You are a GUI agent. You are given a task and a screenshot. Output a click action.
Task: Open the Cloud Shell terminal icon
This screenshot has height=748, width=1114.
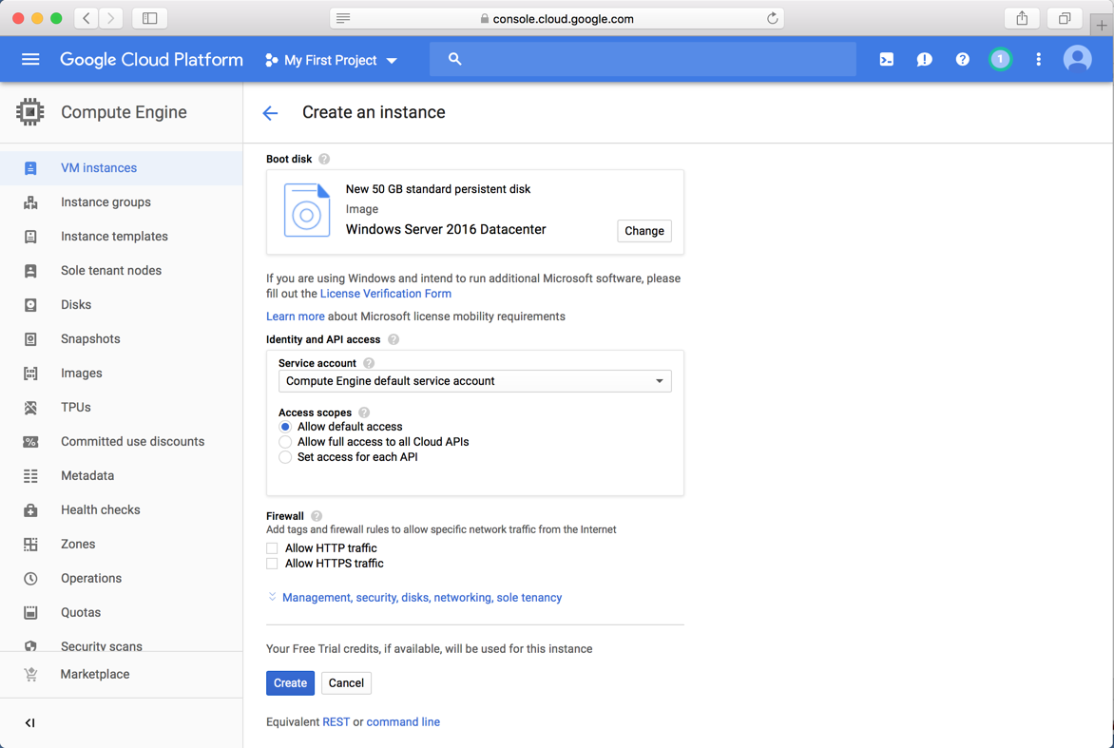886,60
